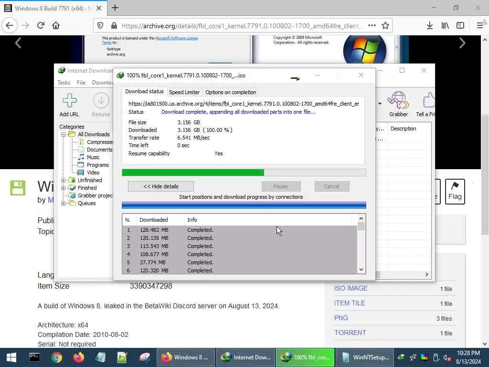Image resolution: width=489 pixels, height=367 pixels.
Task: Open the dropdown arrow left of Grabber
Action: point(380,104)
